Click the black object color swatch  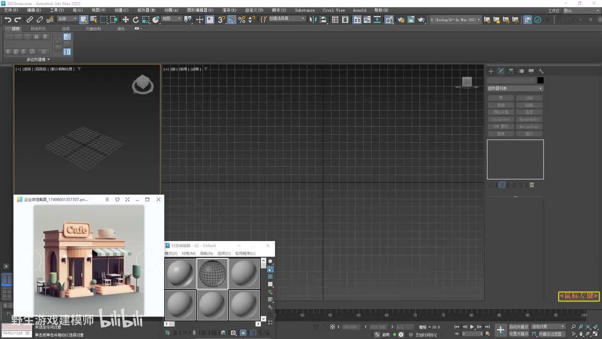540,81
